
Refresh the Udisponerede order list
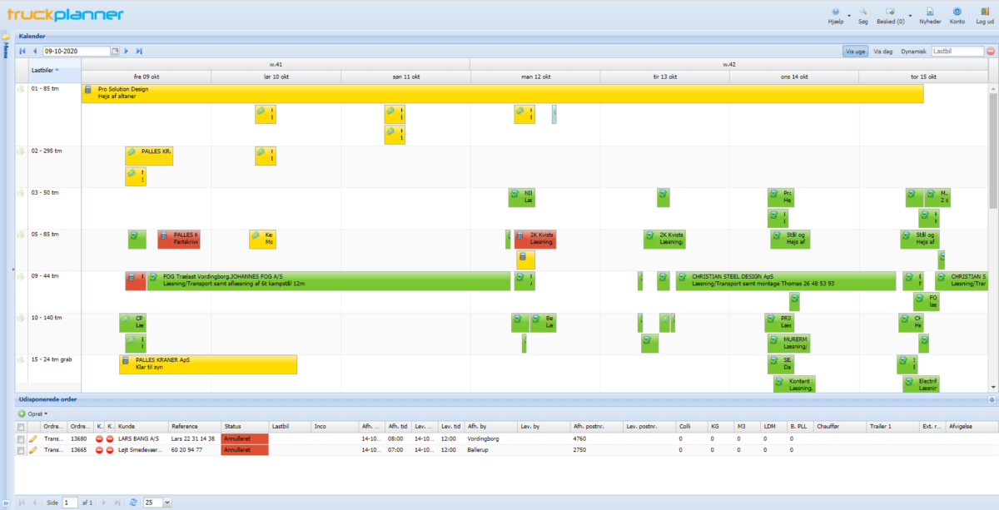pyautogui.click(x=132, y=503)
